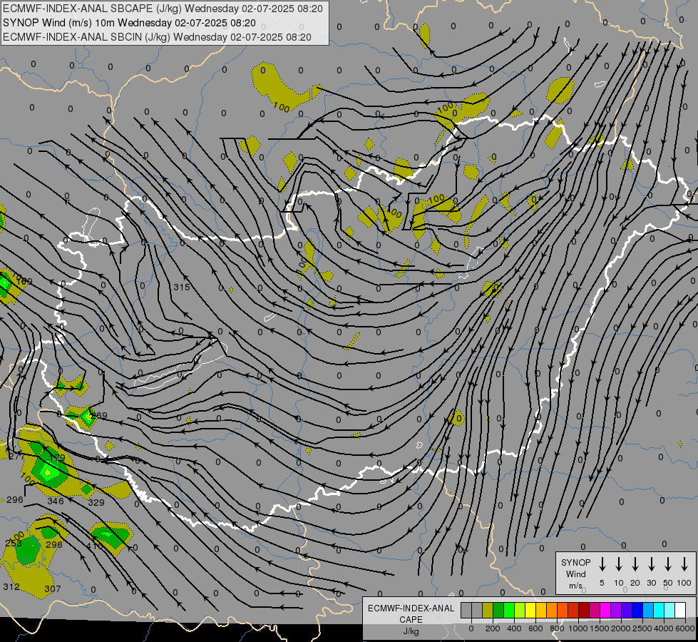The image size is (698, 642).
Task: Pick the pure yellow CAPE legend swatch
Action: 530,610
